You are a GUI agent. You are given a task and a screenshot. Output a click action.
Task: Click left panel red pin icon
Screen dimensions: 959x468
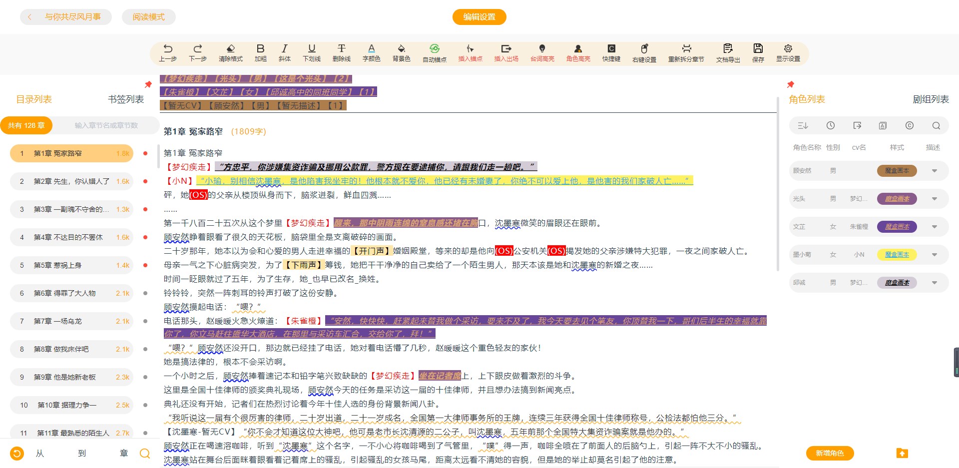point(148,84)
